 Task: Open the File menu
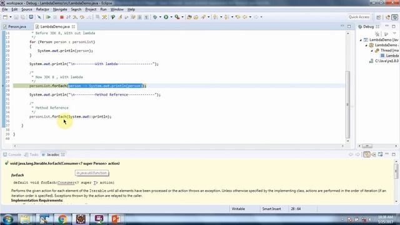(5, 9)
